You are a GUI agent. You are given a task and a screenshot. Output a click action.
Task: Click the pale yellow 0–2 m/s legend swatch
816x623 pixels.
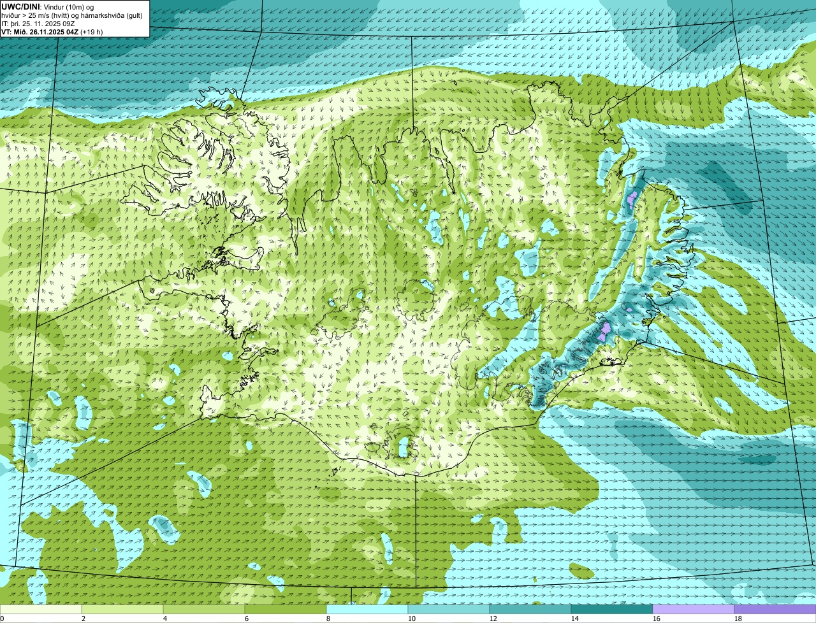tap(41, 610)
